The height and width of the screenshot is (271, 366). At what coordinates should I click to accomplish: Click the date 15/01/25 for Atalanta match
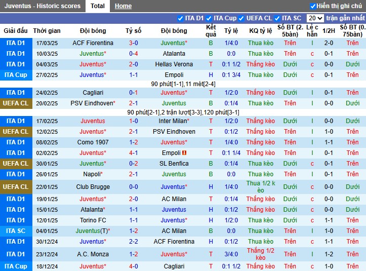point(47,210)
